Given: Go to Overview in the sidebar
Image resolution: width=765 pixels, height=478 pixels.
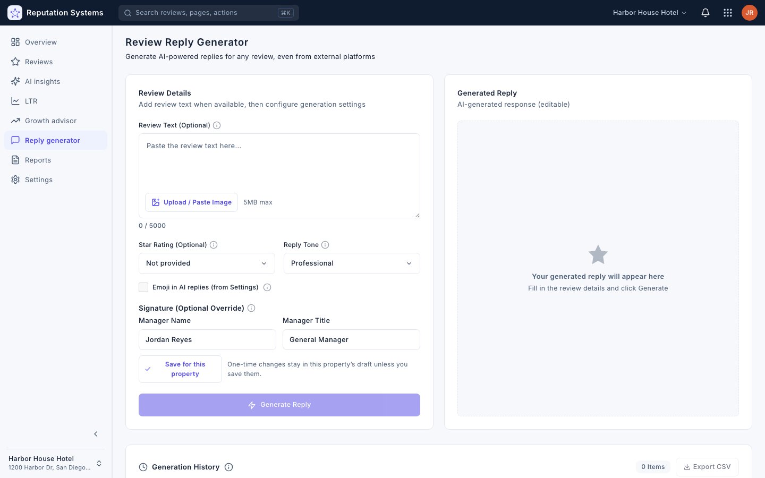Looking at the screenshot, I should [56, 42].
